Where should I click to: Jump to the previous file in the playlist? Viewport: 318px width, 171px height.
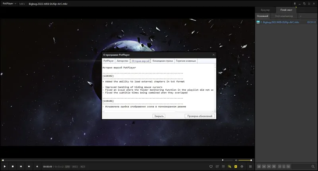(x=21, y=167)
